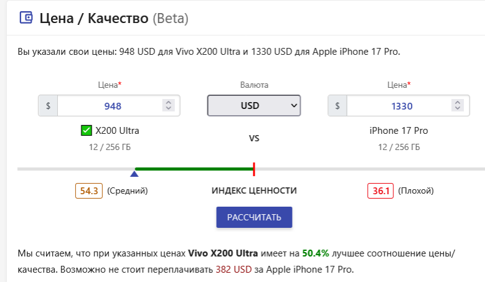Click the Цена / Качество (Beta) heading
Image resolution: width=485 pixels, height=282 pixels.
tap(113, 18)
